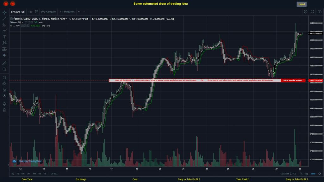
Task: Select the ruler measure tool
Action: (x=4, y=63)
